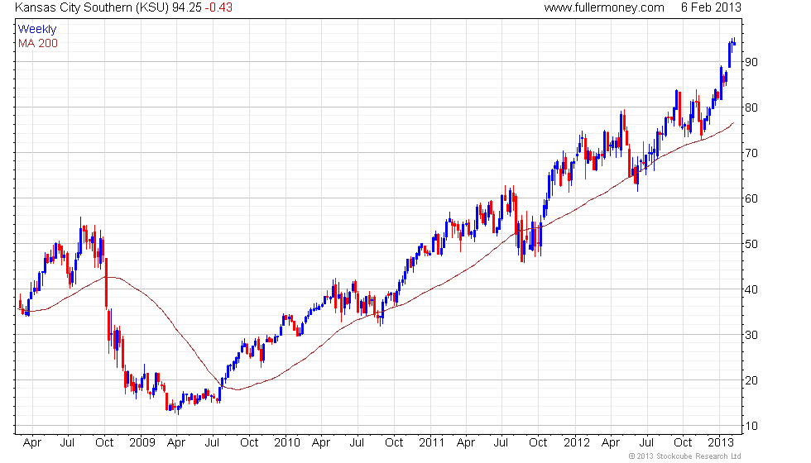The width and height of the screenshot is (811, 463).
Task: Click the 30 price axis label
Action: (x=751, y=335)
